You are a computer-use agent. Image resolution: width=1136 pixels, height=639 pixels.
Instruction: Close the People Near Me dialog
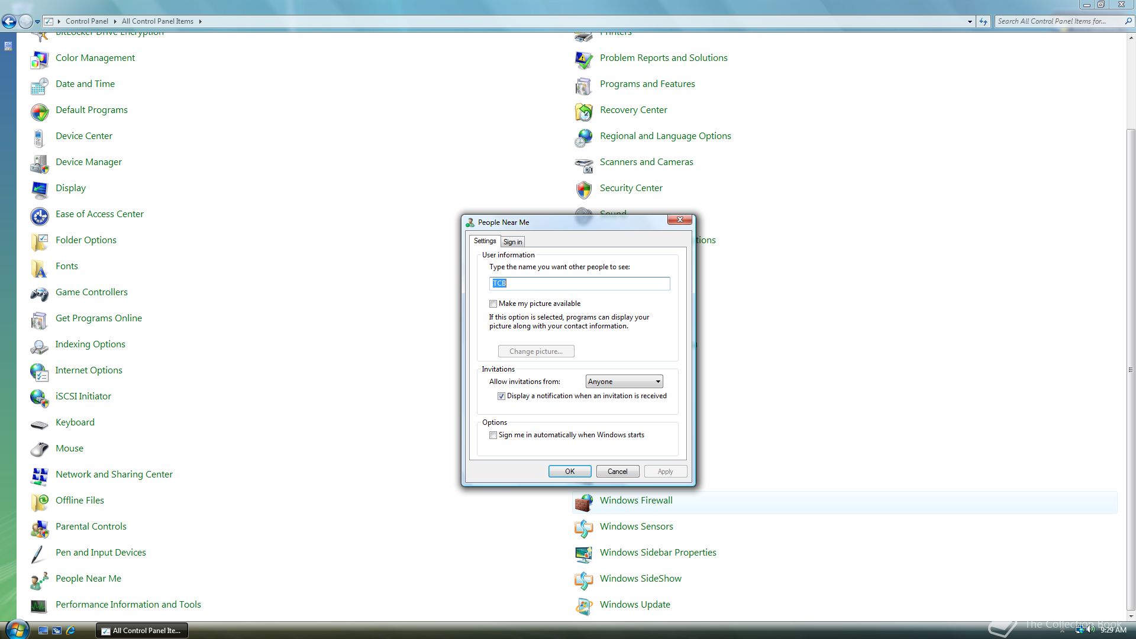pos(680,220)
